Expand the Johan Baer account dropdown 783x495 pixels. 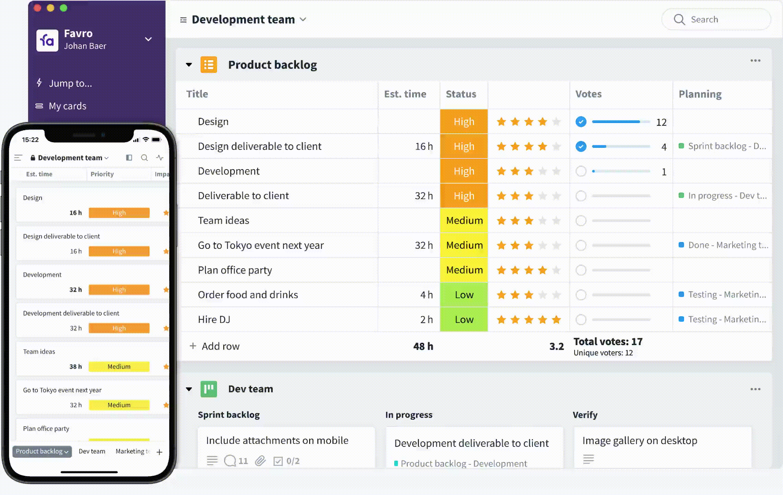click(149, 39)
